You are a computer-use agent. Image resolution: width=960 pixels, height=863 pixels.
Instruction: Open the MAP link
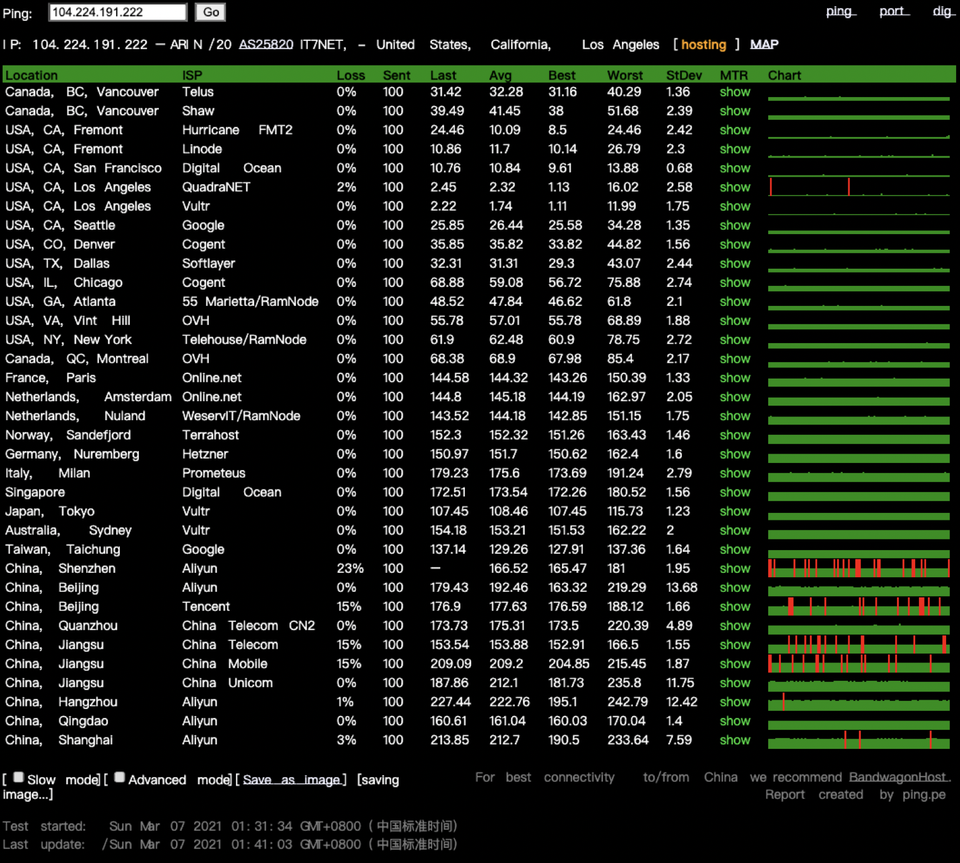[764, 45]
